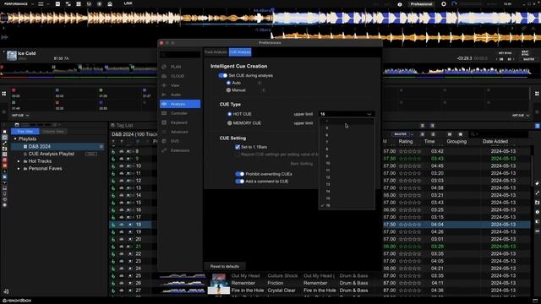This screenshot has width=541, height=304.
Task: Open the Controller category in Preferences sidebar
Action: click(x=180, y=113)
